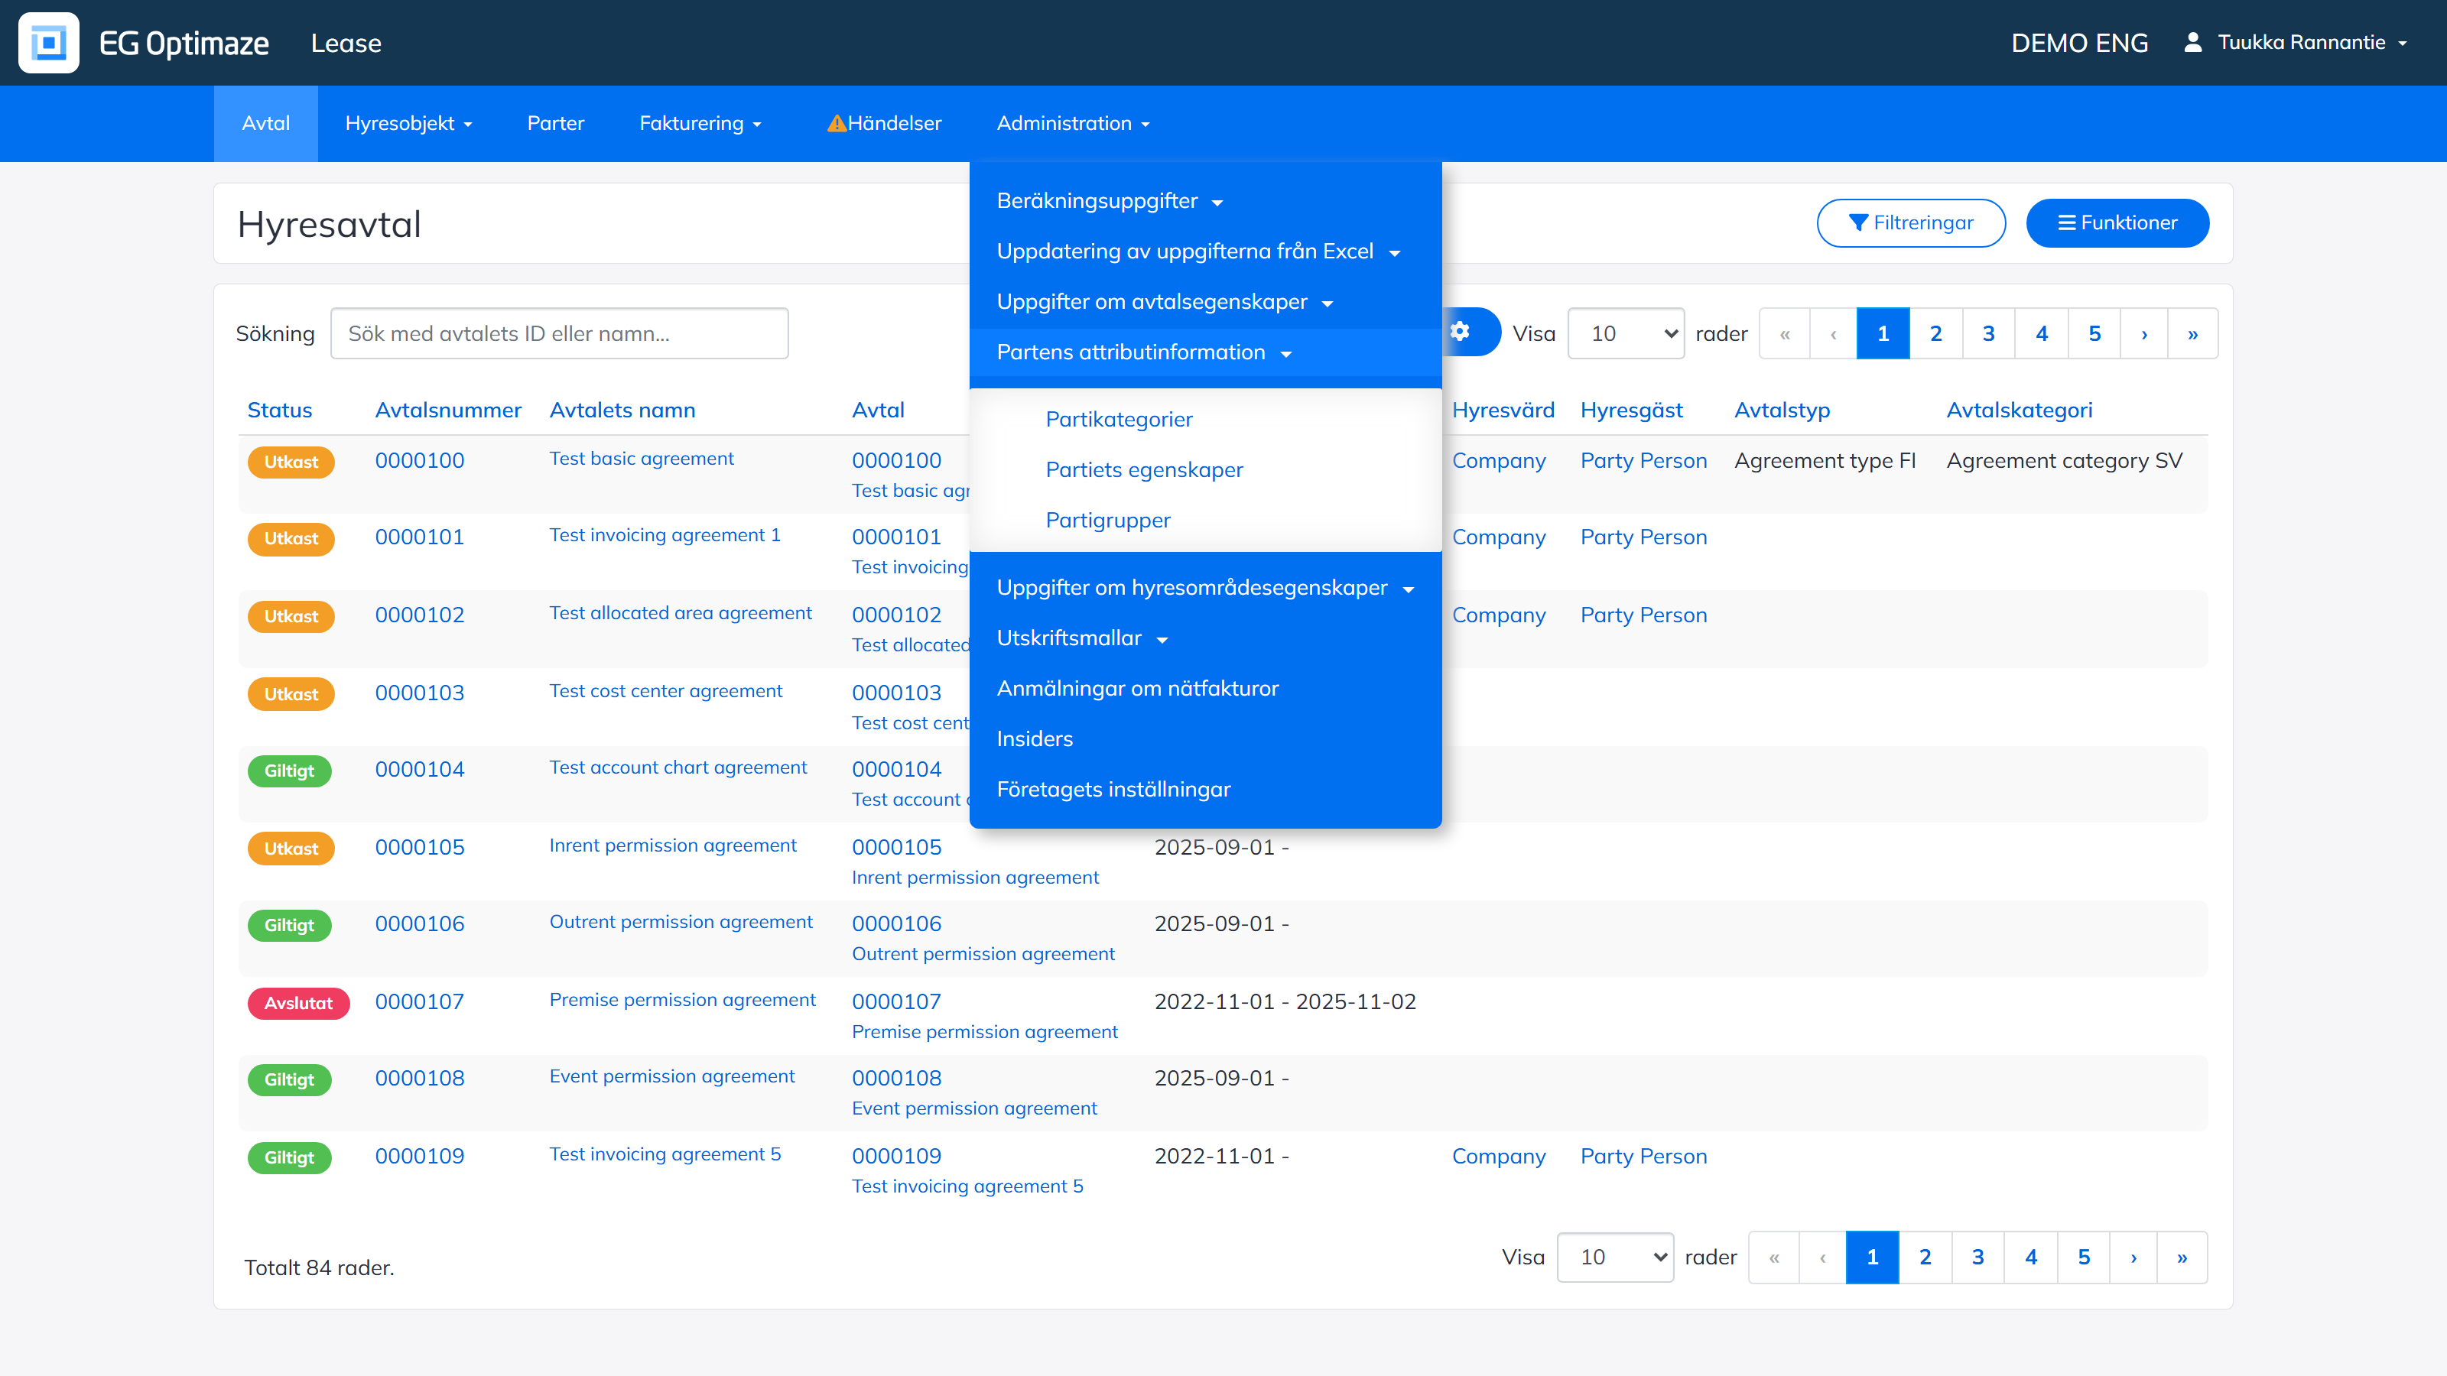This screenshot has height=1376, width=2447.
Task: Click the Avslutat status badge
Action: pos(298,1003)
